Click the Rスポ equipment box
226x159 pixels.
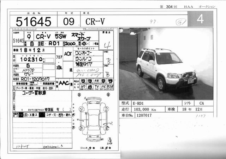(x=110, y=87)
